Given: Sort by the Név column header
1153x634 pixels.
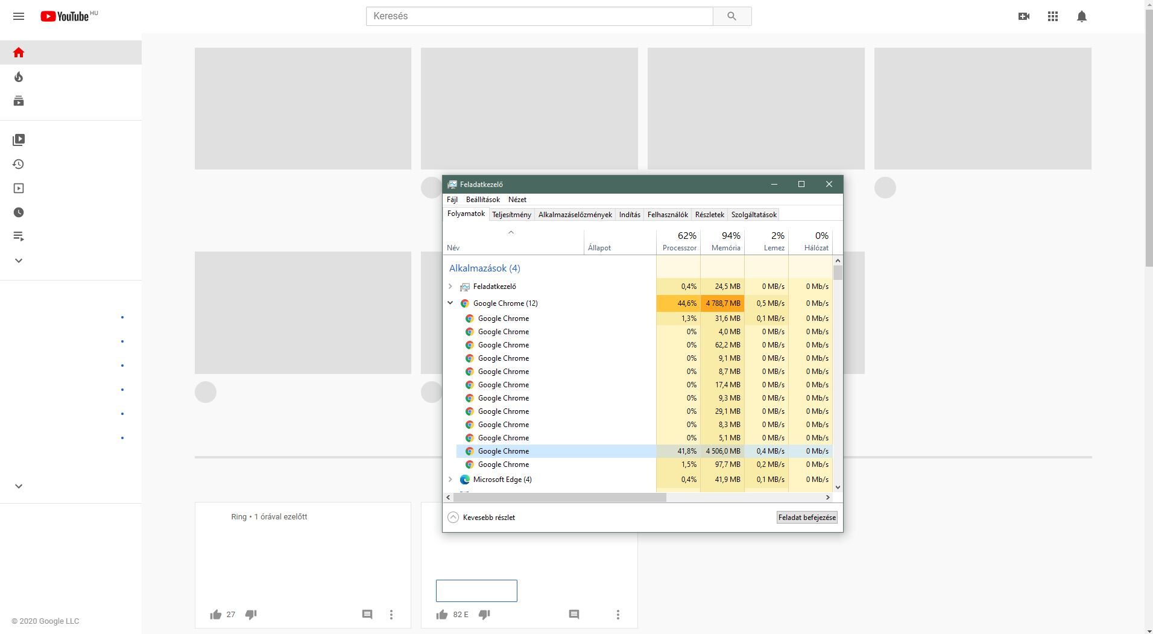Looking at the screenshot, I should 514,241.
